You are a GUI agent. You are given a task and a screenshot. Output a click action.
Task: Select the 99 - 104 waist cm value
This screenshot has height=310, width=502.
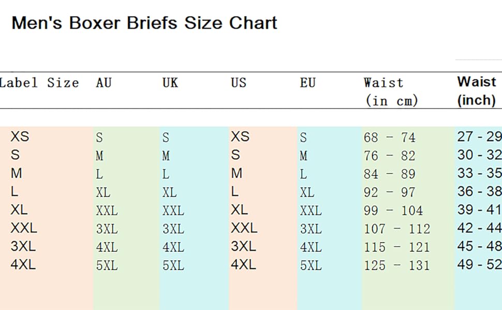pos(393,211)
